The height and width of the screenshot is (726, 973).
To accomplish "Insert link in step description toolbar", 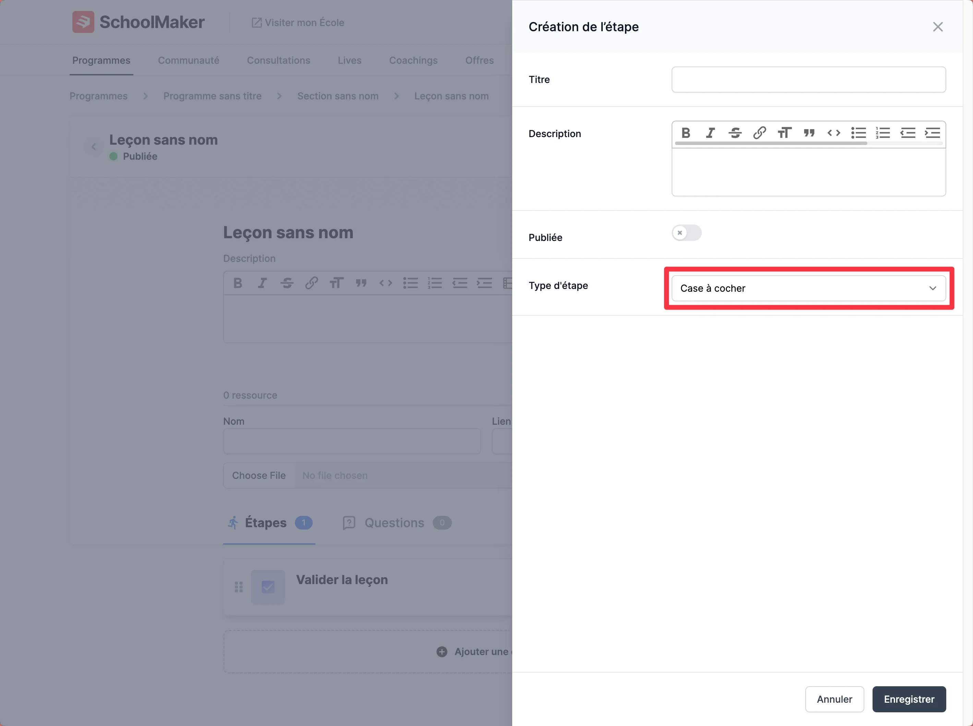I will click(x=759, y=133).
